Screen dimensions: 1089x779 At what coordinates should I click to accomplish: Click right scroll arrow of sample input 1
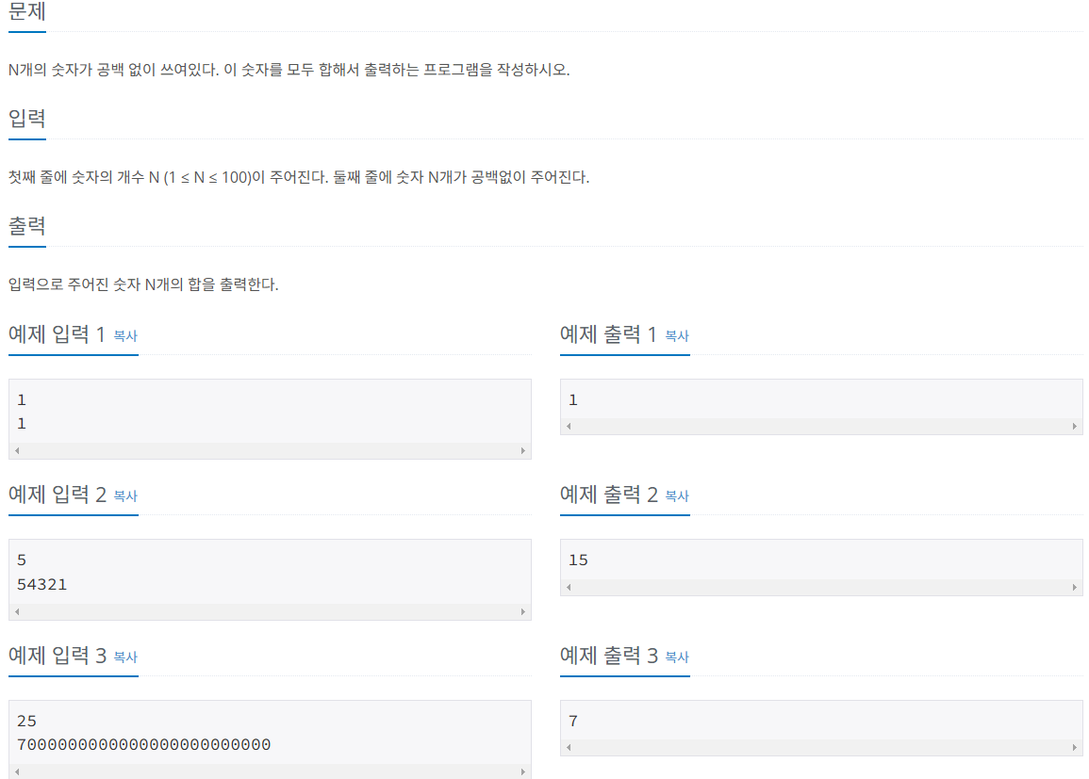click(x=523, y=451)
